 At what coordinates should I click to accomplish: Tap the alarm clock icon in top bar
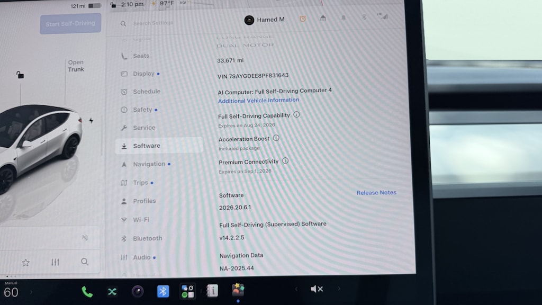tap(302, 19)
